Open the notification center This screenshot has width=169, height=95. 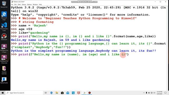point(166,93)
